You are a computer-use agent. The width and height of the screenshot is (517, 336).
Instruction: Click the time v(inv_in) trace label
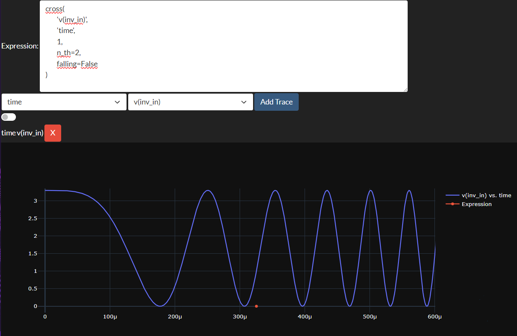tap(23, 133)
